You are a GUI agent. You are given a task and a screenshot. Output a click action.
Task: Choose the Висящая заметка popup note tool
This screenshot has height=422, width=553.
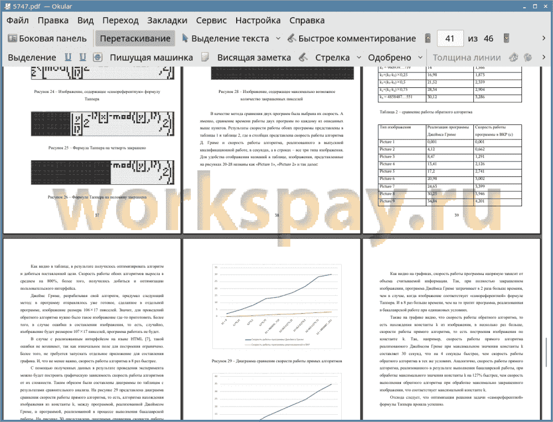[254, 58]
